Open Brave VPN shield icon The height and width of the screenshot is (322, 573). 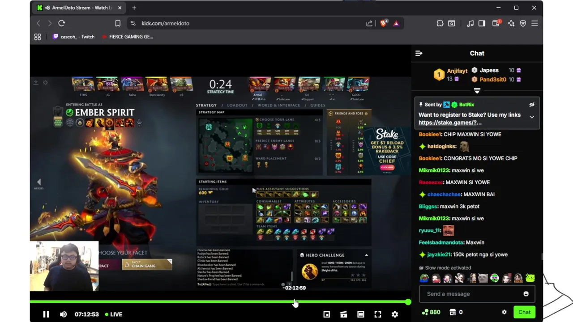(x=523, y=23)
